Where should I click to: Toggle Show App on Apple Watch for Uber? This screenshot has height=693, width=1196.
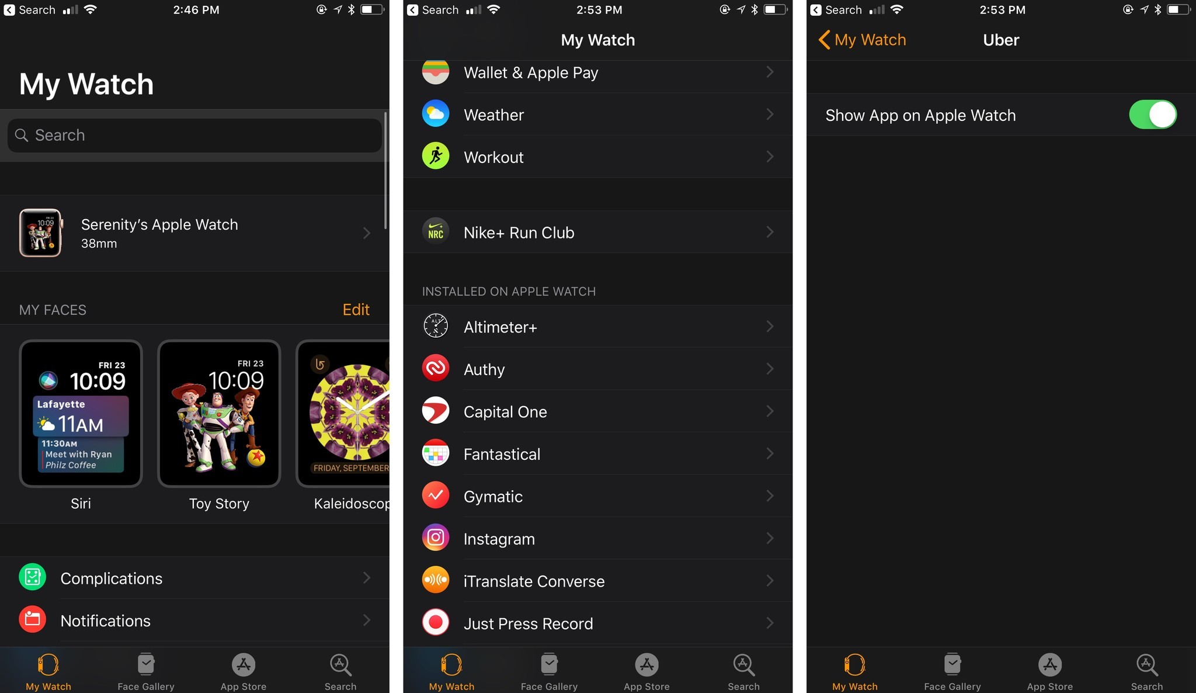1154,115
